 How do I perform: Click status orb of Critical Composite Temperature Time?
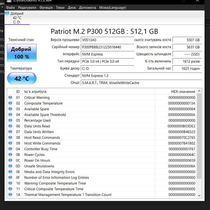click(x=10, y=189)
